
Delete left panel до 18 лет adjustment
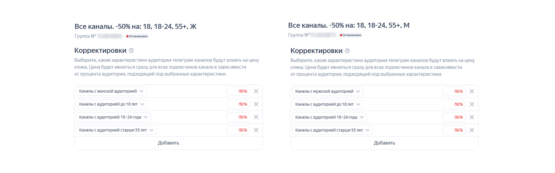pos(256,104)
